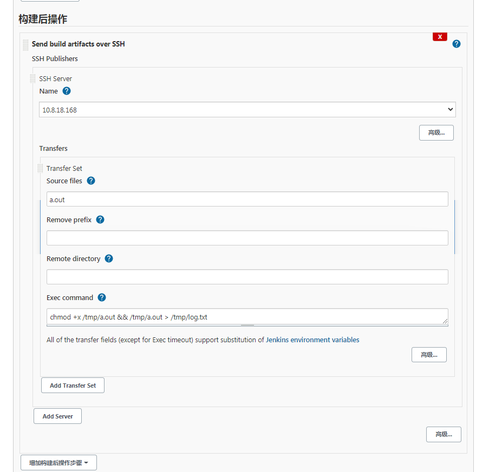Viewport: 489px width, 472px height.
Task: Click the Remove prefix input field
Action: tap(247, 238)
